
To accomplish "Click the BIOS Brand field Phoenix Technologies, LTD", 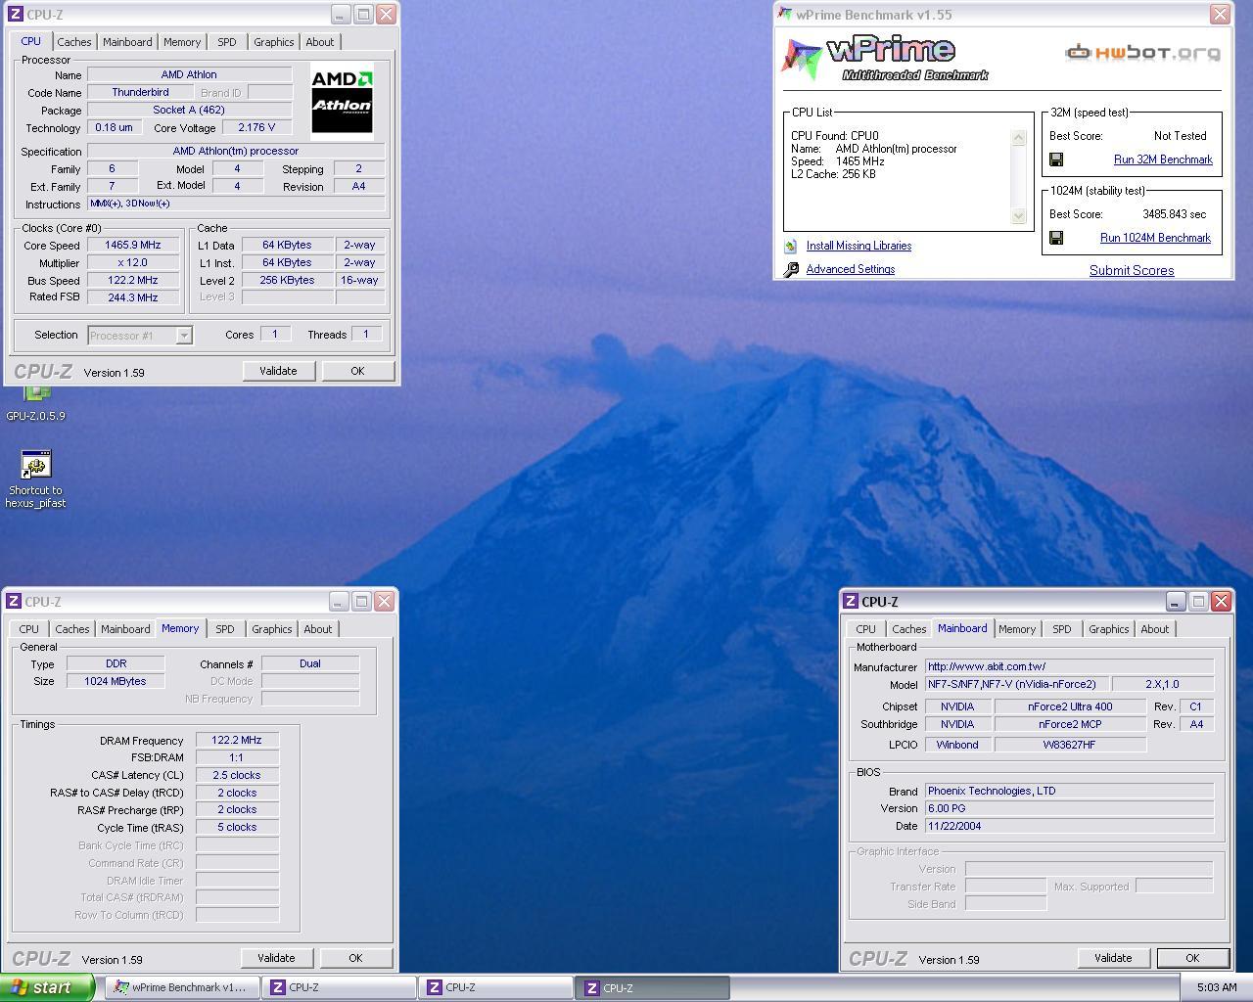I will click(1069, 791).
